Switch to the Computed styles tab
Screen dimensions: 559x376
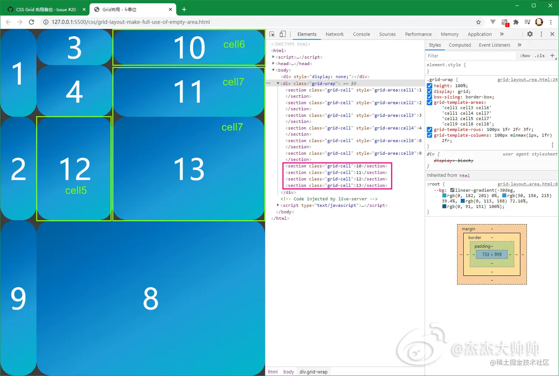coord(460,45)
